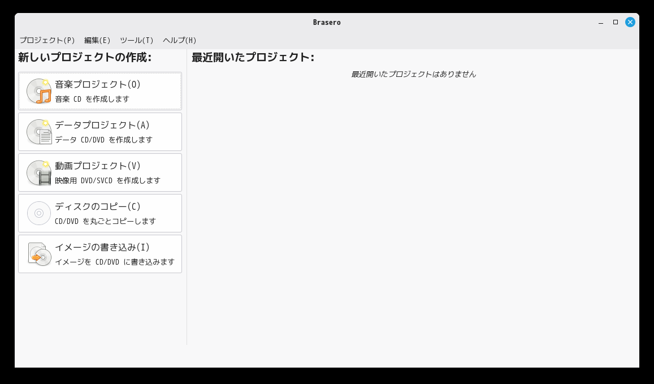Screen dimensions: 654x384
Task: Click the text イメージを CD/DVD に書き込みます
Action: coord(115,262)
